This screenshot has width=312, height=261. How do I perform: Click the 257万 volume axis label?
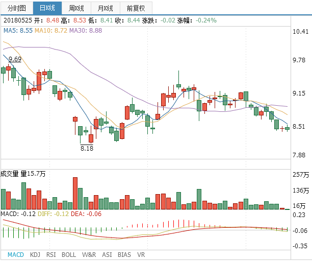(x=301, y=175)
